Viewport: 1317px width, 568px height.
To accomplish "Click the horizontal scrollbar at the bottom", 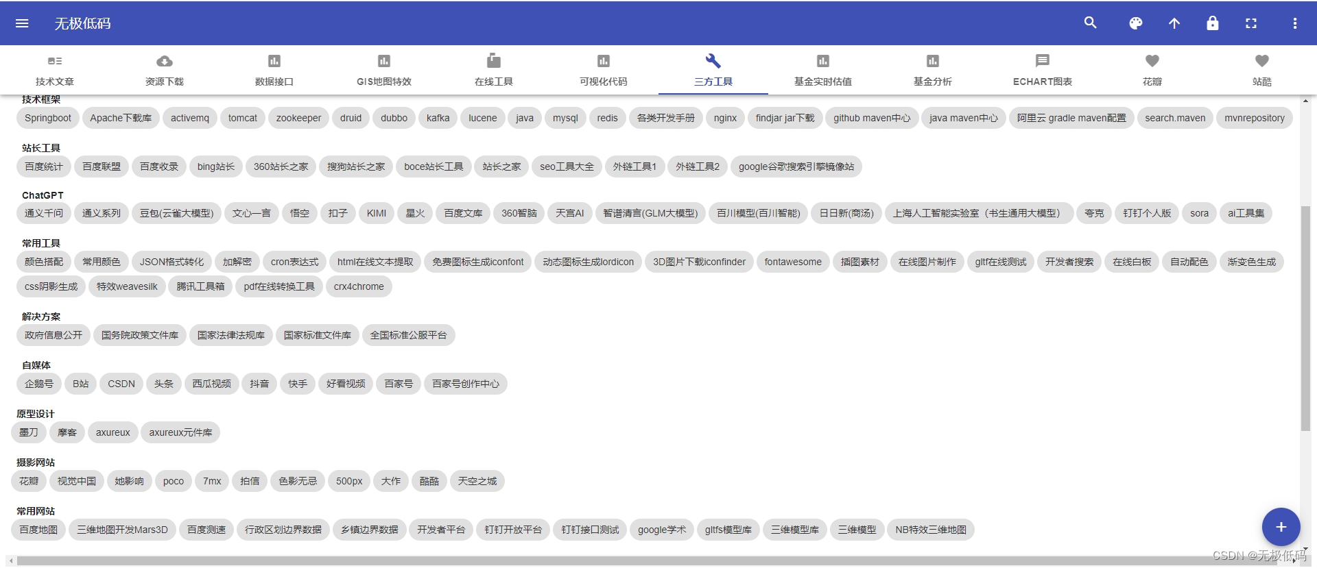I will tap(648, 560).
